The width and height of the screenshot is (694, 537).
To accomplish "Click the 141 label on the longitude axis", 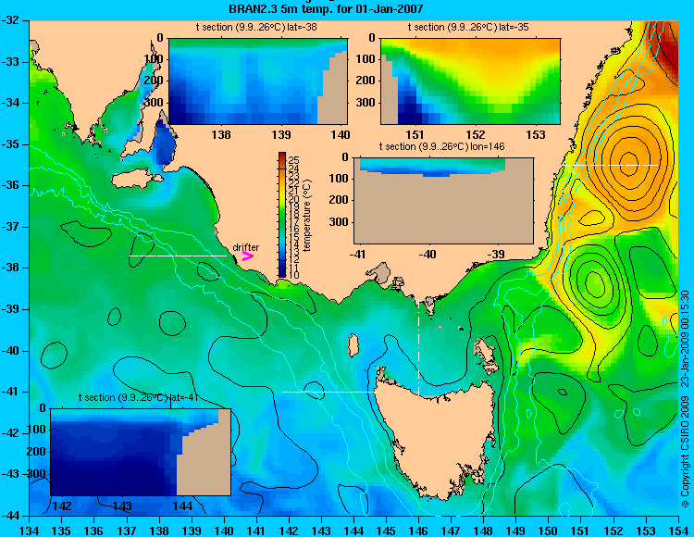I will tap(256, 531).
